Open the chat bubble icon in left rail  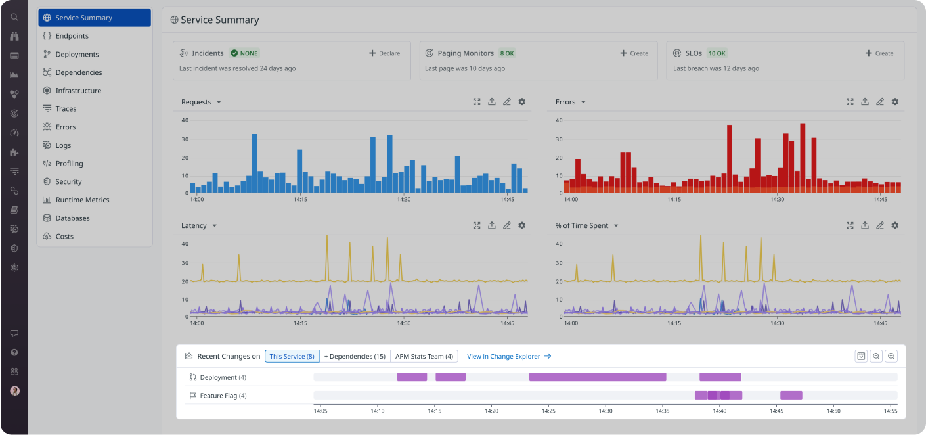point(14,334)
